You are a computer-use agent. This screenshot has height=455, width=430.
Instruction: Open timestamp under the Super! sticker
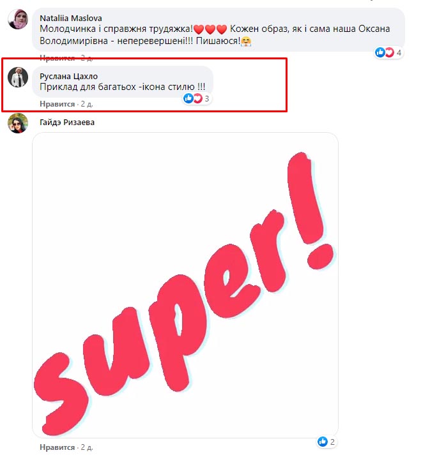click(x=87, y=447)
